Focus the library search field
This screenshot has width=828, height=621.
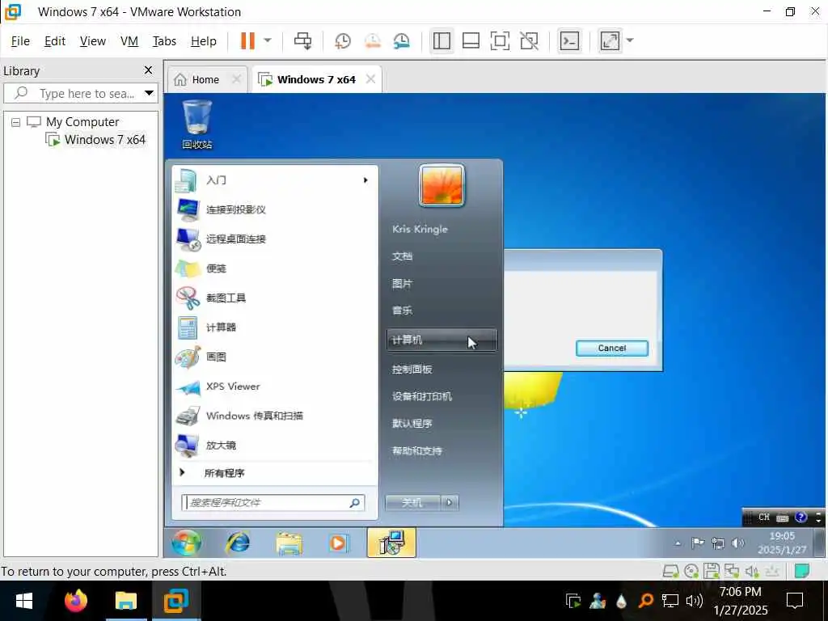point(79,94)
